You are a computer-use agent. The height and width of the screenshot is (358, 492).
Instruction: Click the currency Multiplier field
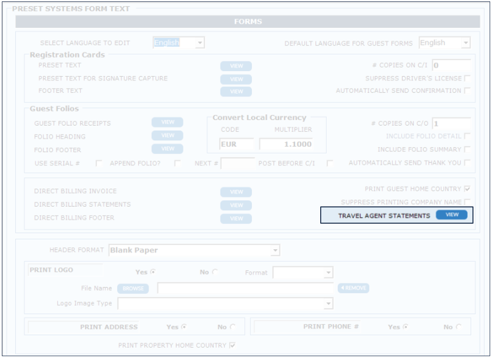click(285, 144)
